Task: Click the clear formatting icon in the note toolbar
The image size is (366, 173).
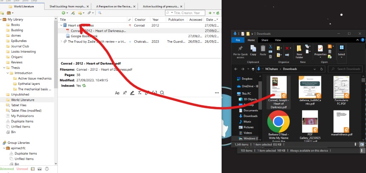Action: pyautogui.click(x=139, y=92)
